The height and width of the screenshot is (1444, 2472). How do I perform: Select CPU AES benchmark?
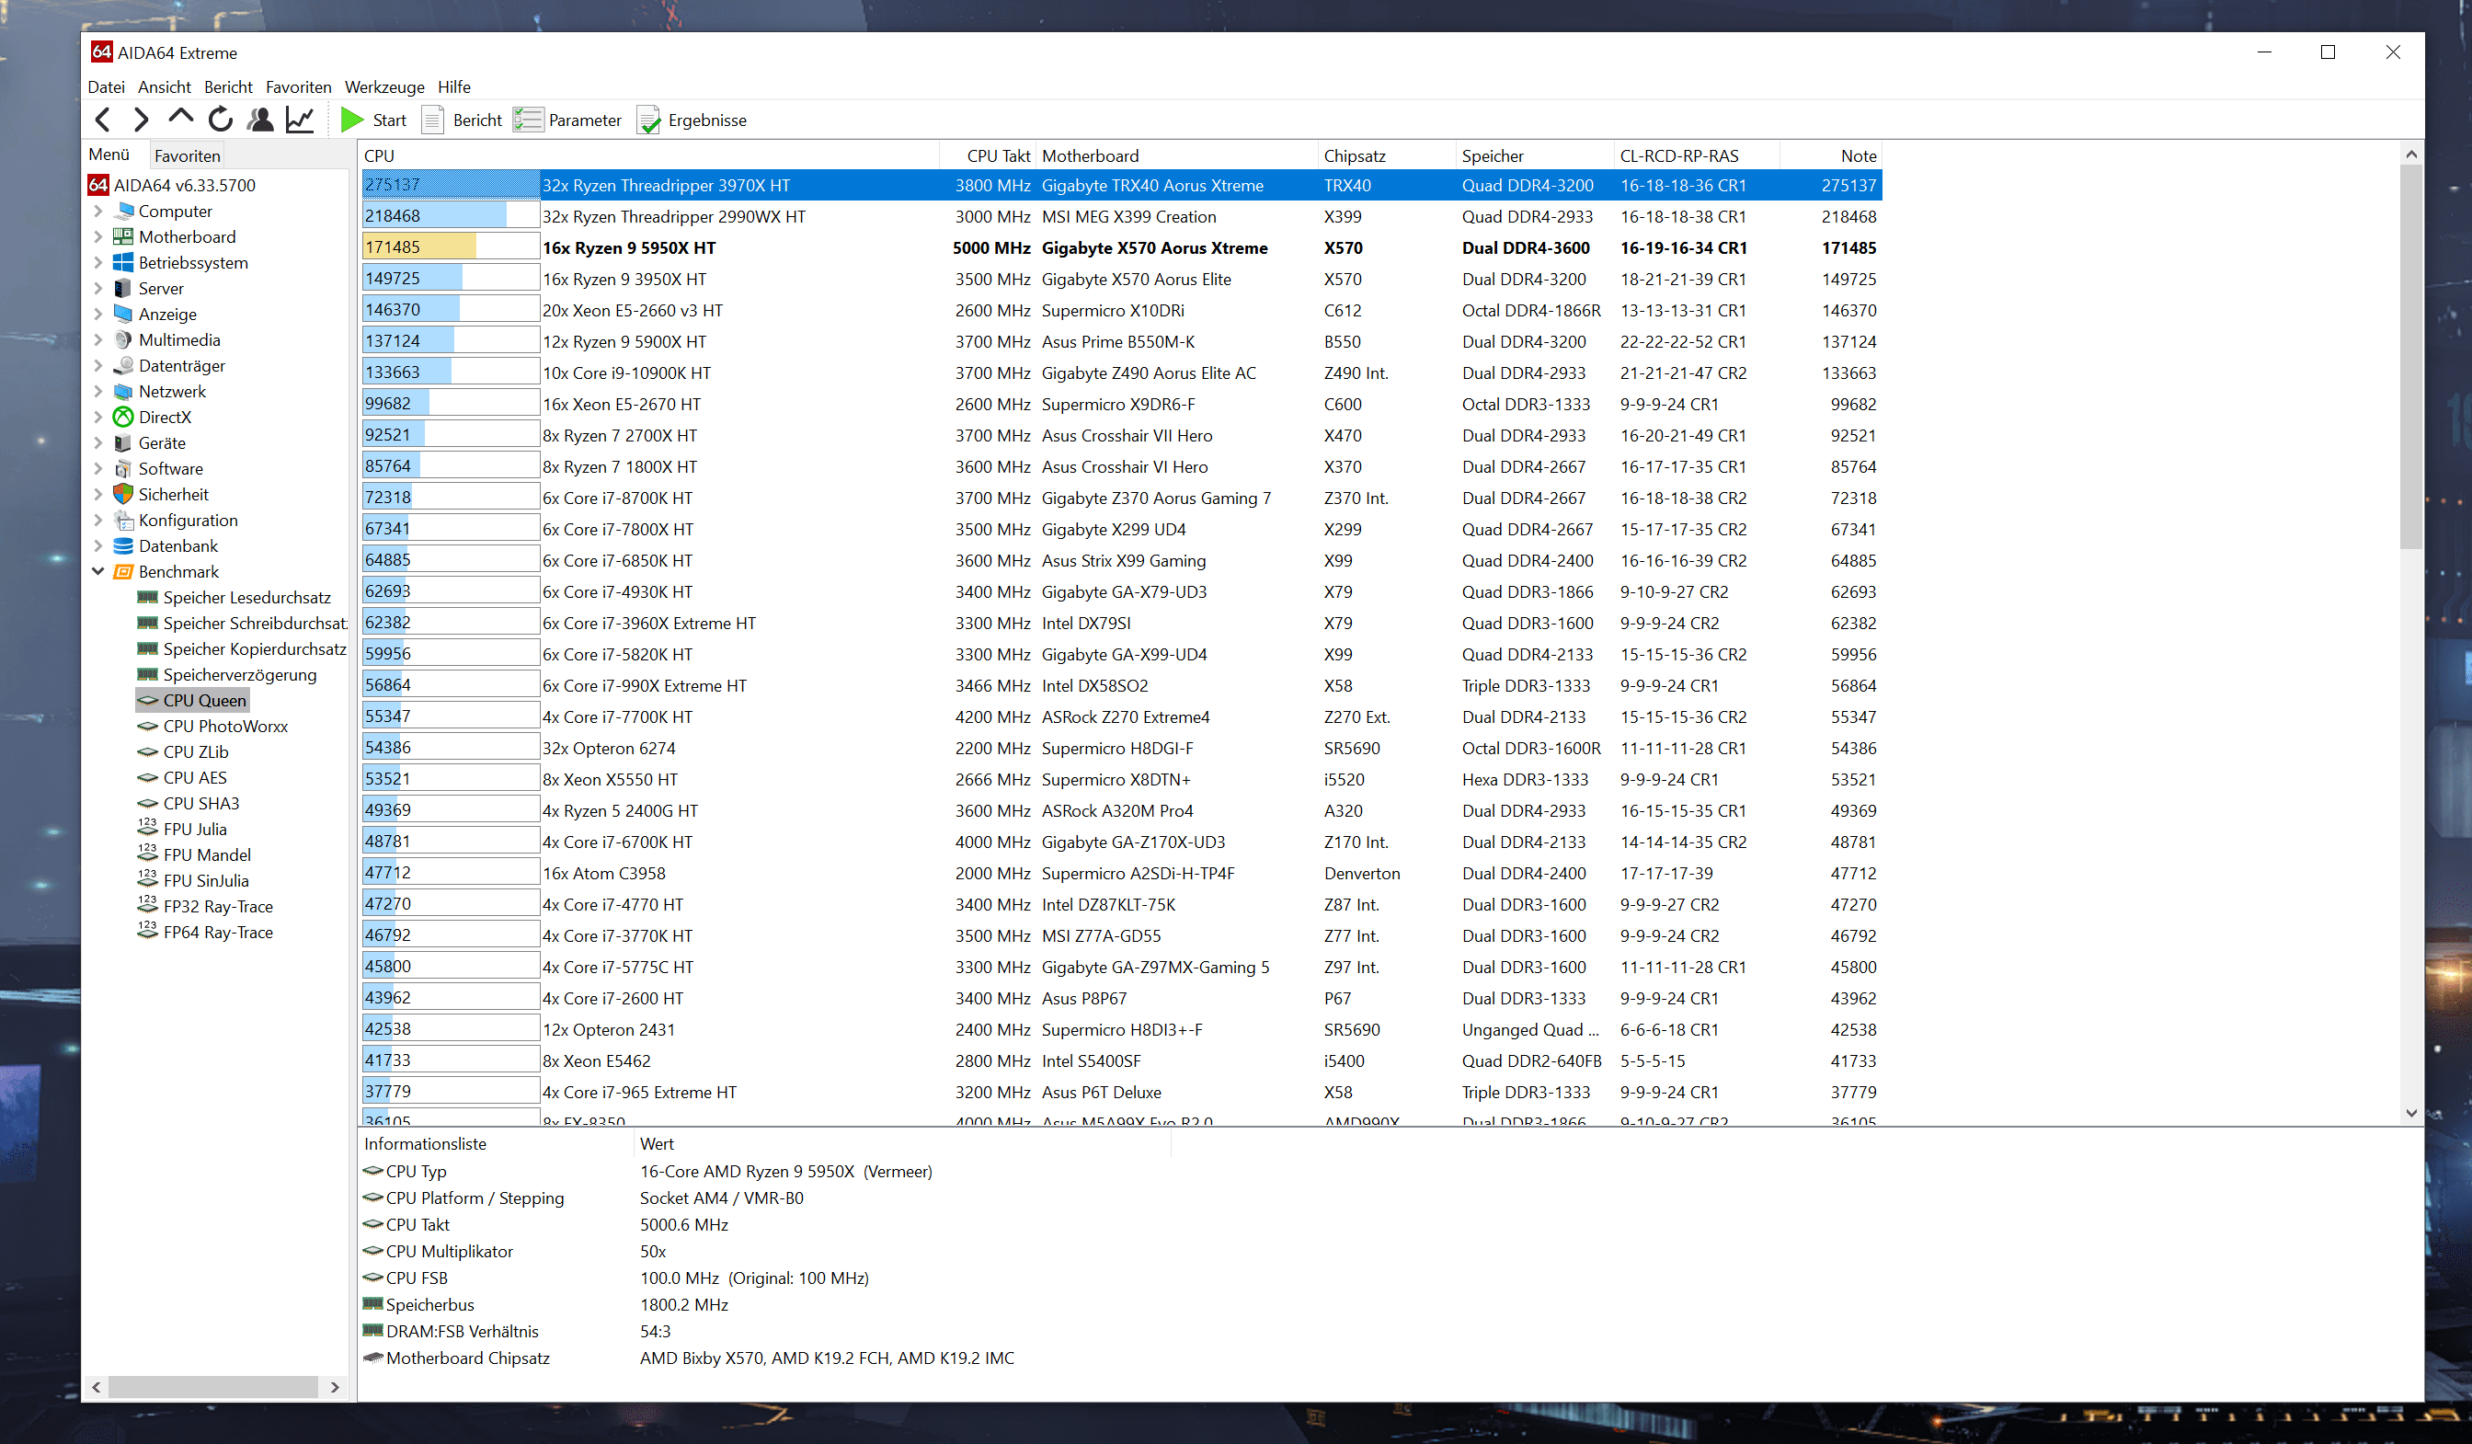point(182,777)
